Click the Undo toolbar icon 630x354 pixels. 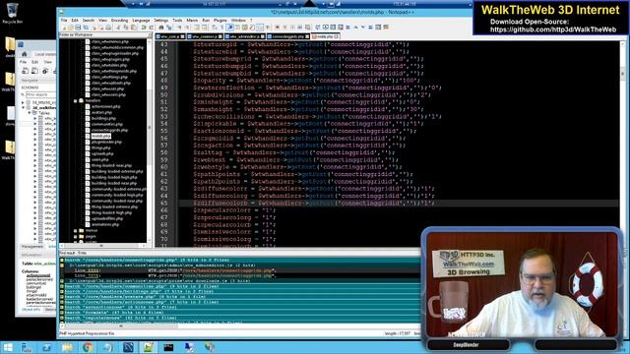(144, 28)
